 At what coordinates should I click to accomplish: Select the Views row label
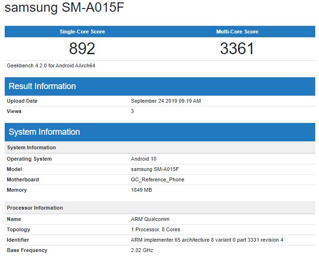pyautogui.click(x=14, y=111)
